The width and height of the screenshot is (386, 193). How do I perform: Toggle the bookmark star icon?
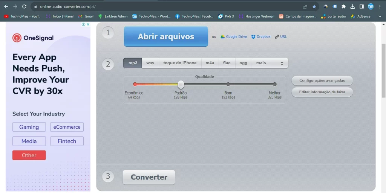pos(314,7)
